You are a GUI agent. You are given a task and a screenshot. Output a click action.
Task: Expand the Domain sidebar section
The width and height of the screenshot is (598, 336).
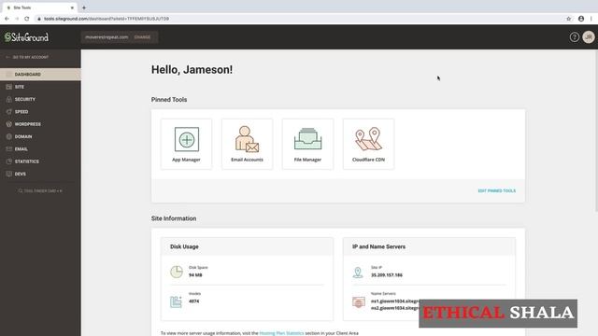point(40,136)
